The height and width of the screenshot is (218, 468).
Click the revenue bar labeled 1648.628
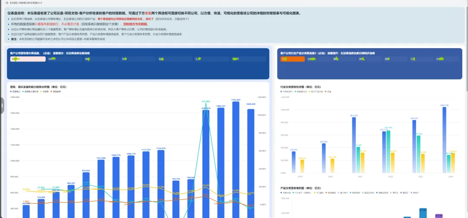click(x=251, y=164)
